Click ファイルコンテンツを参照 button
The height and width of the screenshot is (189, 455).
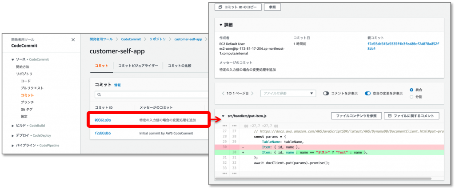click(x=356, y=116)
